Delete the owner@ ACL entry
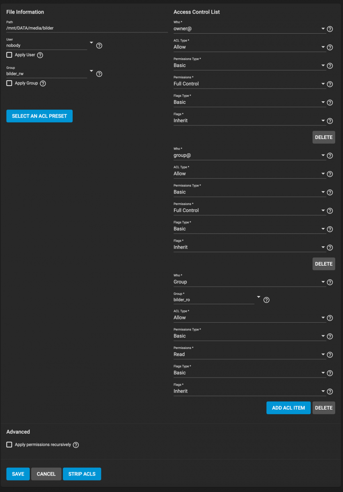This screenshot has width=343, height=492. pos(324,137)
